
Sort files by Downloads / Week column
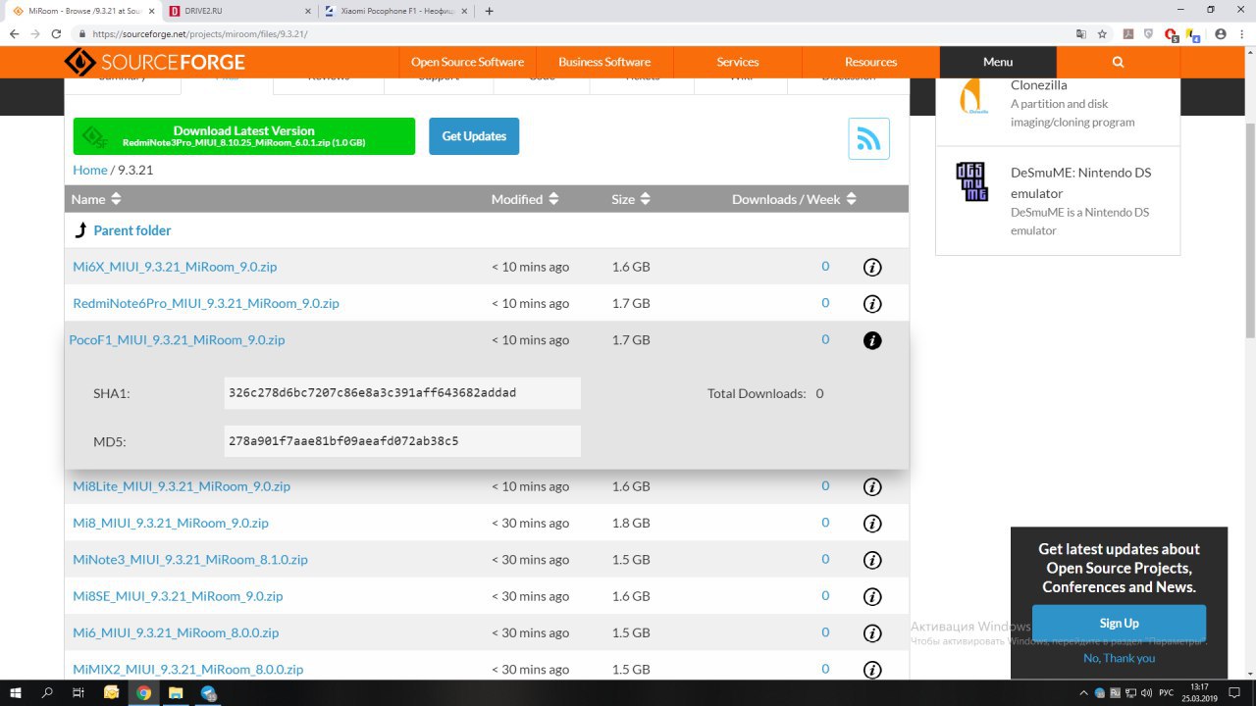[x=795, y=199]
